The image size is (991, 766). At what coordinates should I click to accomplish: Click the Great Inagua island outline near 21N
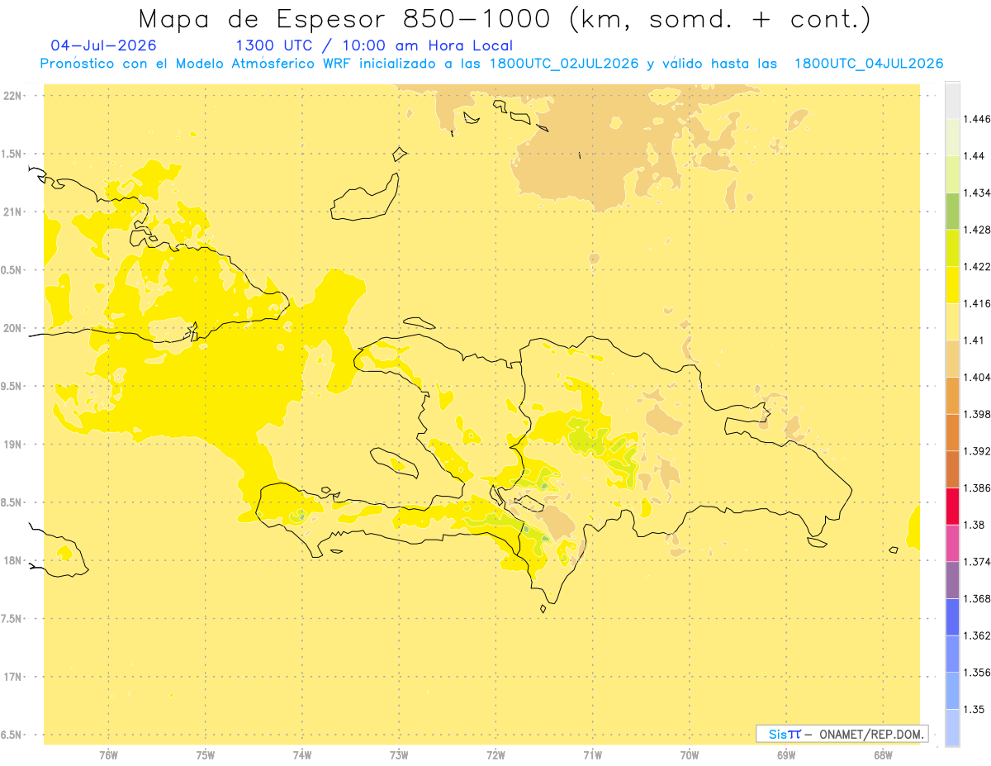pos(365,197)
